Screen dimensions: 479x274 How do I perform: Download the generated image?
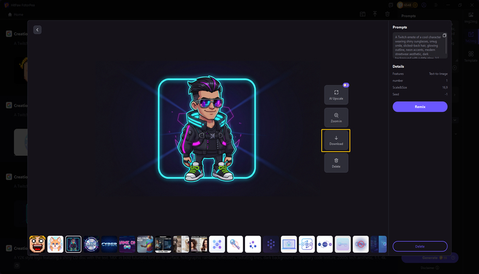[336, 141]
